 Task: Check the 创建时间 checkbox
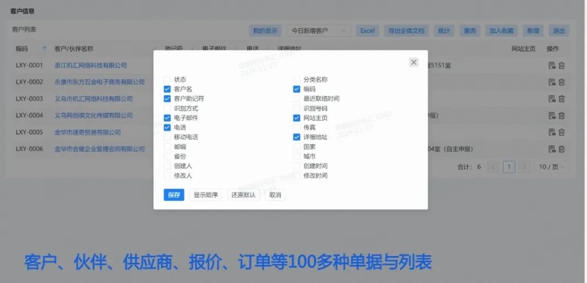[296, 166]
